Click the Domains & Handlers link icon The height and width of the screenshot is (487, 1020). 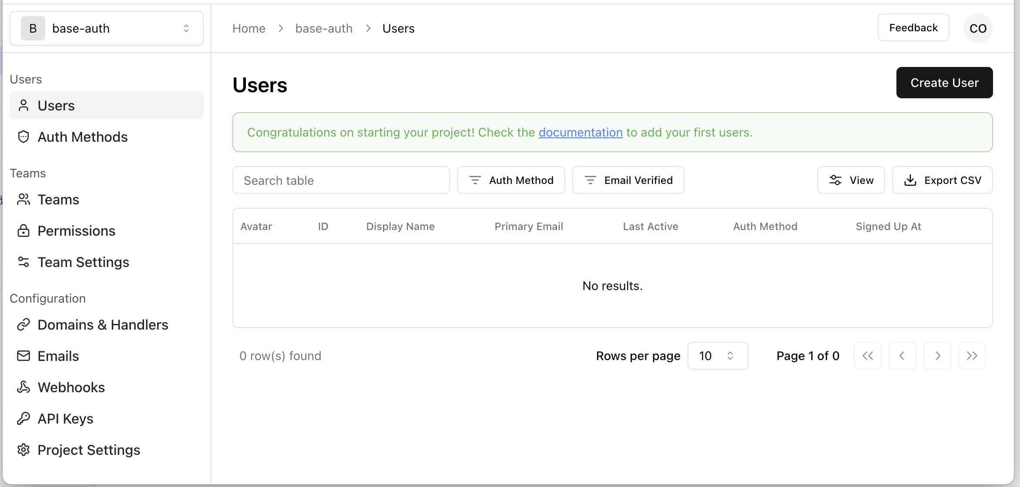(x=23, y=324)
